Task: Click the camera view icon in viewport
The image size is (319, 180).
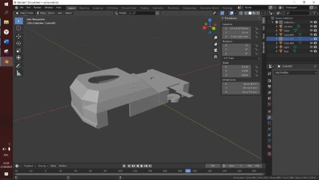Action: (216, 50)
